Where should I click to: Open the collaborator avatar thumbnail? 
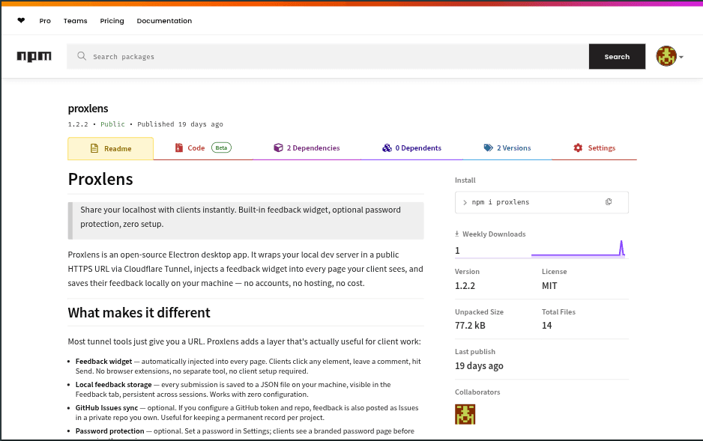click(x=465, y=414)
